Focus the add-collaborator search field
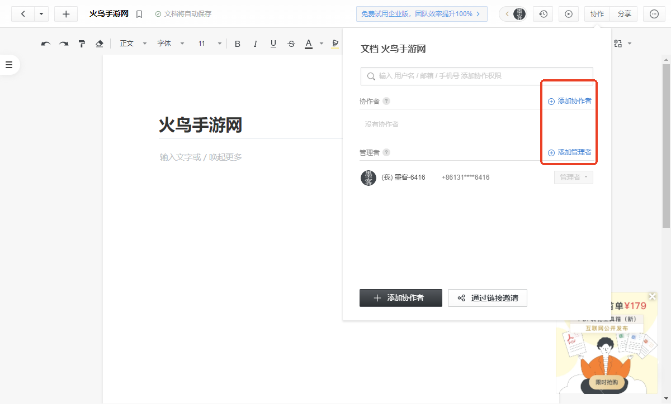 (x=477, y=76)
